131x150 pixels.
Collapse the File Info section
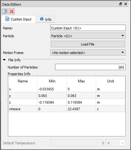[4, 60]
